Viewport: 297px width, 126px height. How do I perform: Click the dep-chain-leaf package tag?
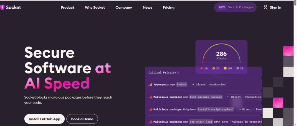click(x=201, y=122)
